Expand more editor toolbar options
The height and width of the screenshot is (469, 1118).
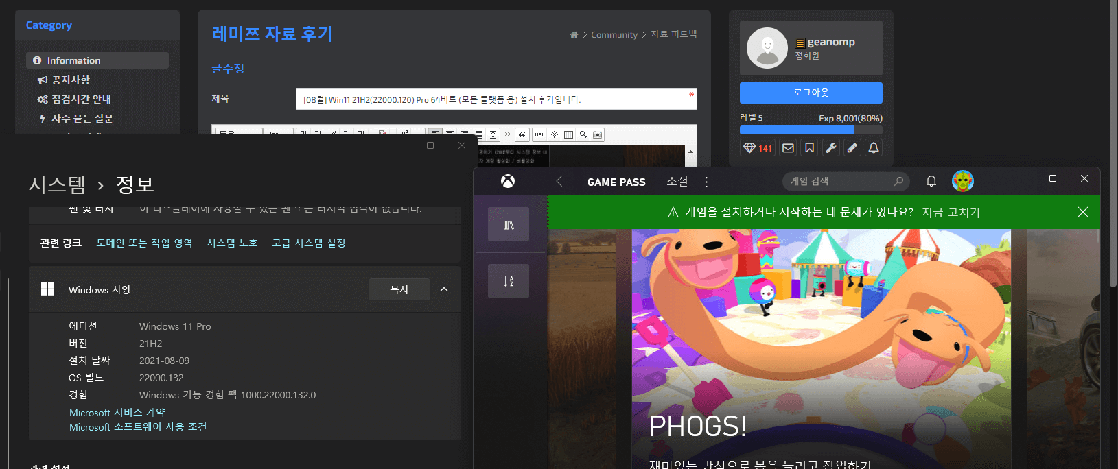[508, 134]
